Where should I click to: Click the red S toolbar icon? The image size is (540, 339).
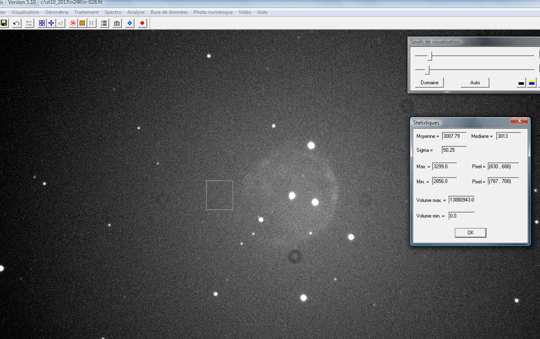[x=73, y=23]
